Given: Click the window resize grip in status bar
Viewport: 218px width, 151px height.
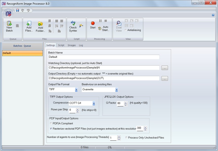Looking at the screenshot, I should click(x=214, y=147).
